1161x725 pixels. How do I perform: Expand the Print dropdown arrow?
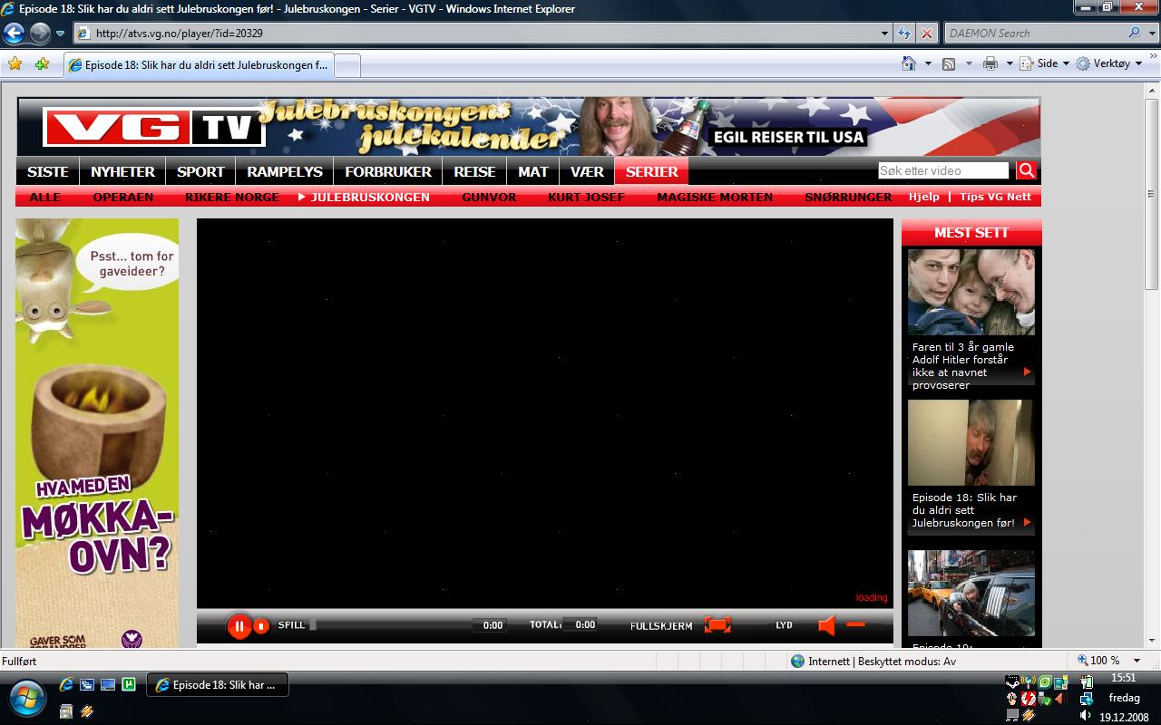1010,63
